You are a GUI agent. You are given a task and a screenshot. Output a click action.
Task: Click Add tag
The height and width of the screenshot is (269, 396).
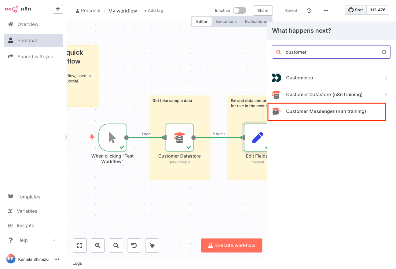point(154,10)
